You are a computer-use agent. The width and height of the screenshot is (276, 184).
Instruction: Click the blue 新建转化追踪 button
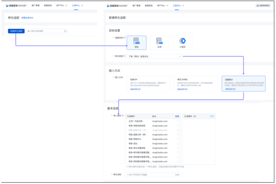[16, 31]
